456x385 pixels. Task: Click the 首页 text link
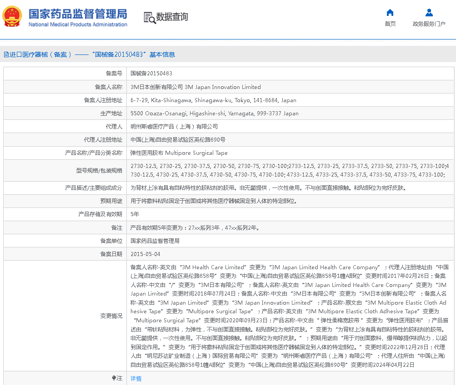tap(390, 24)
